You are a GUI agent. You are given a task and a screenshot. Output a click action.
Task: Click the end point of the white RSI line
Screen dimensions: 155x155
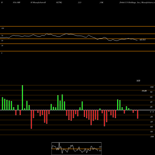(137, 40)
